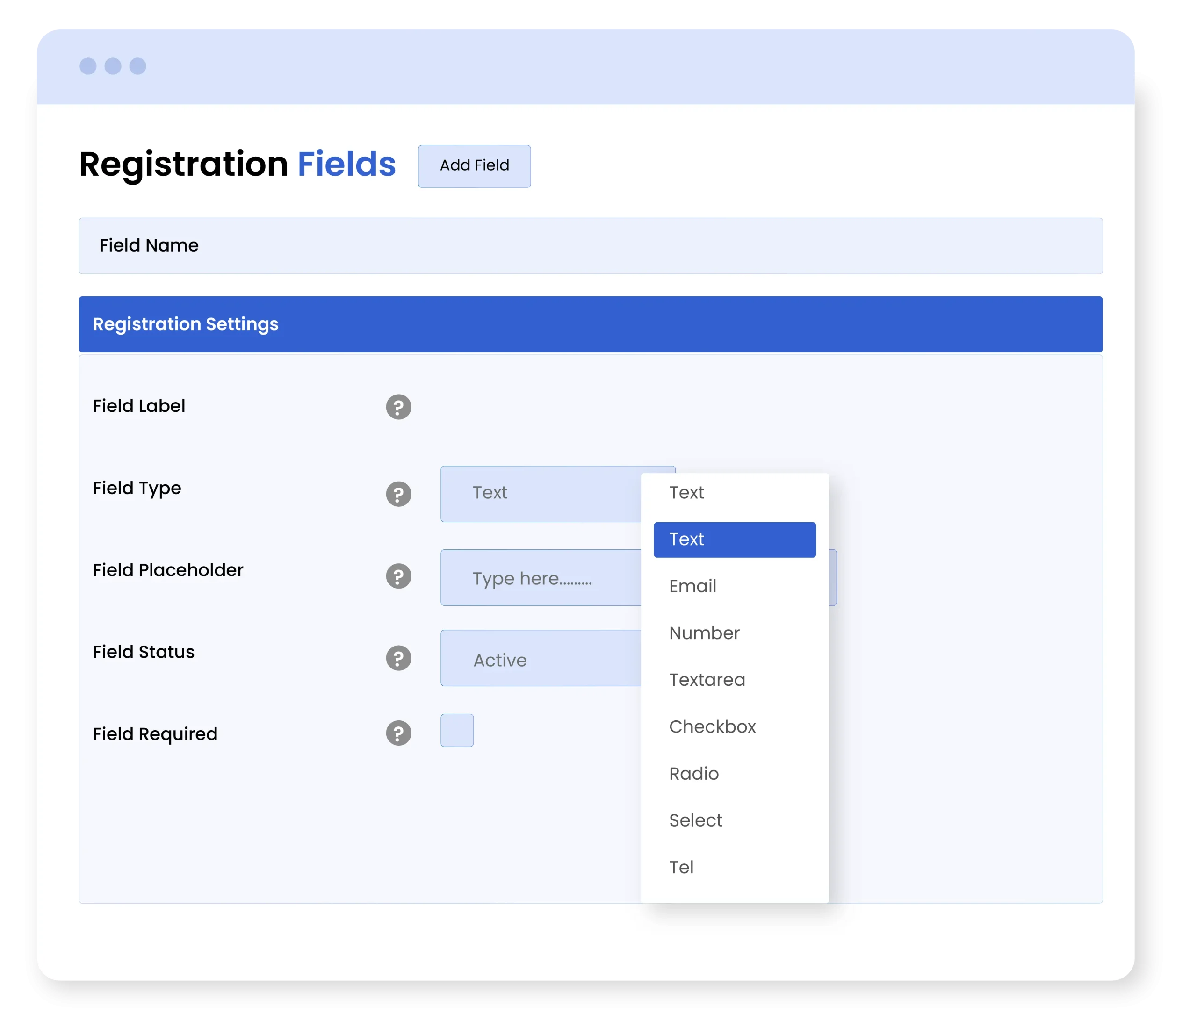Click the Field Placeholder text input
The image size is (1197, 1035).
(x=540, y=577)
